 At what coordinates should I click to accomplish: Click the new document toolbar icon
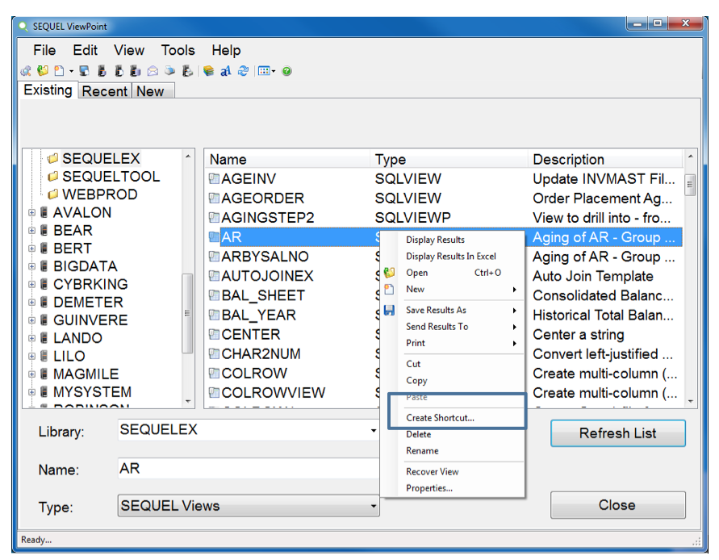click(x=59, y=71)
